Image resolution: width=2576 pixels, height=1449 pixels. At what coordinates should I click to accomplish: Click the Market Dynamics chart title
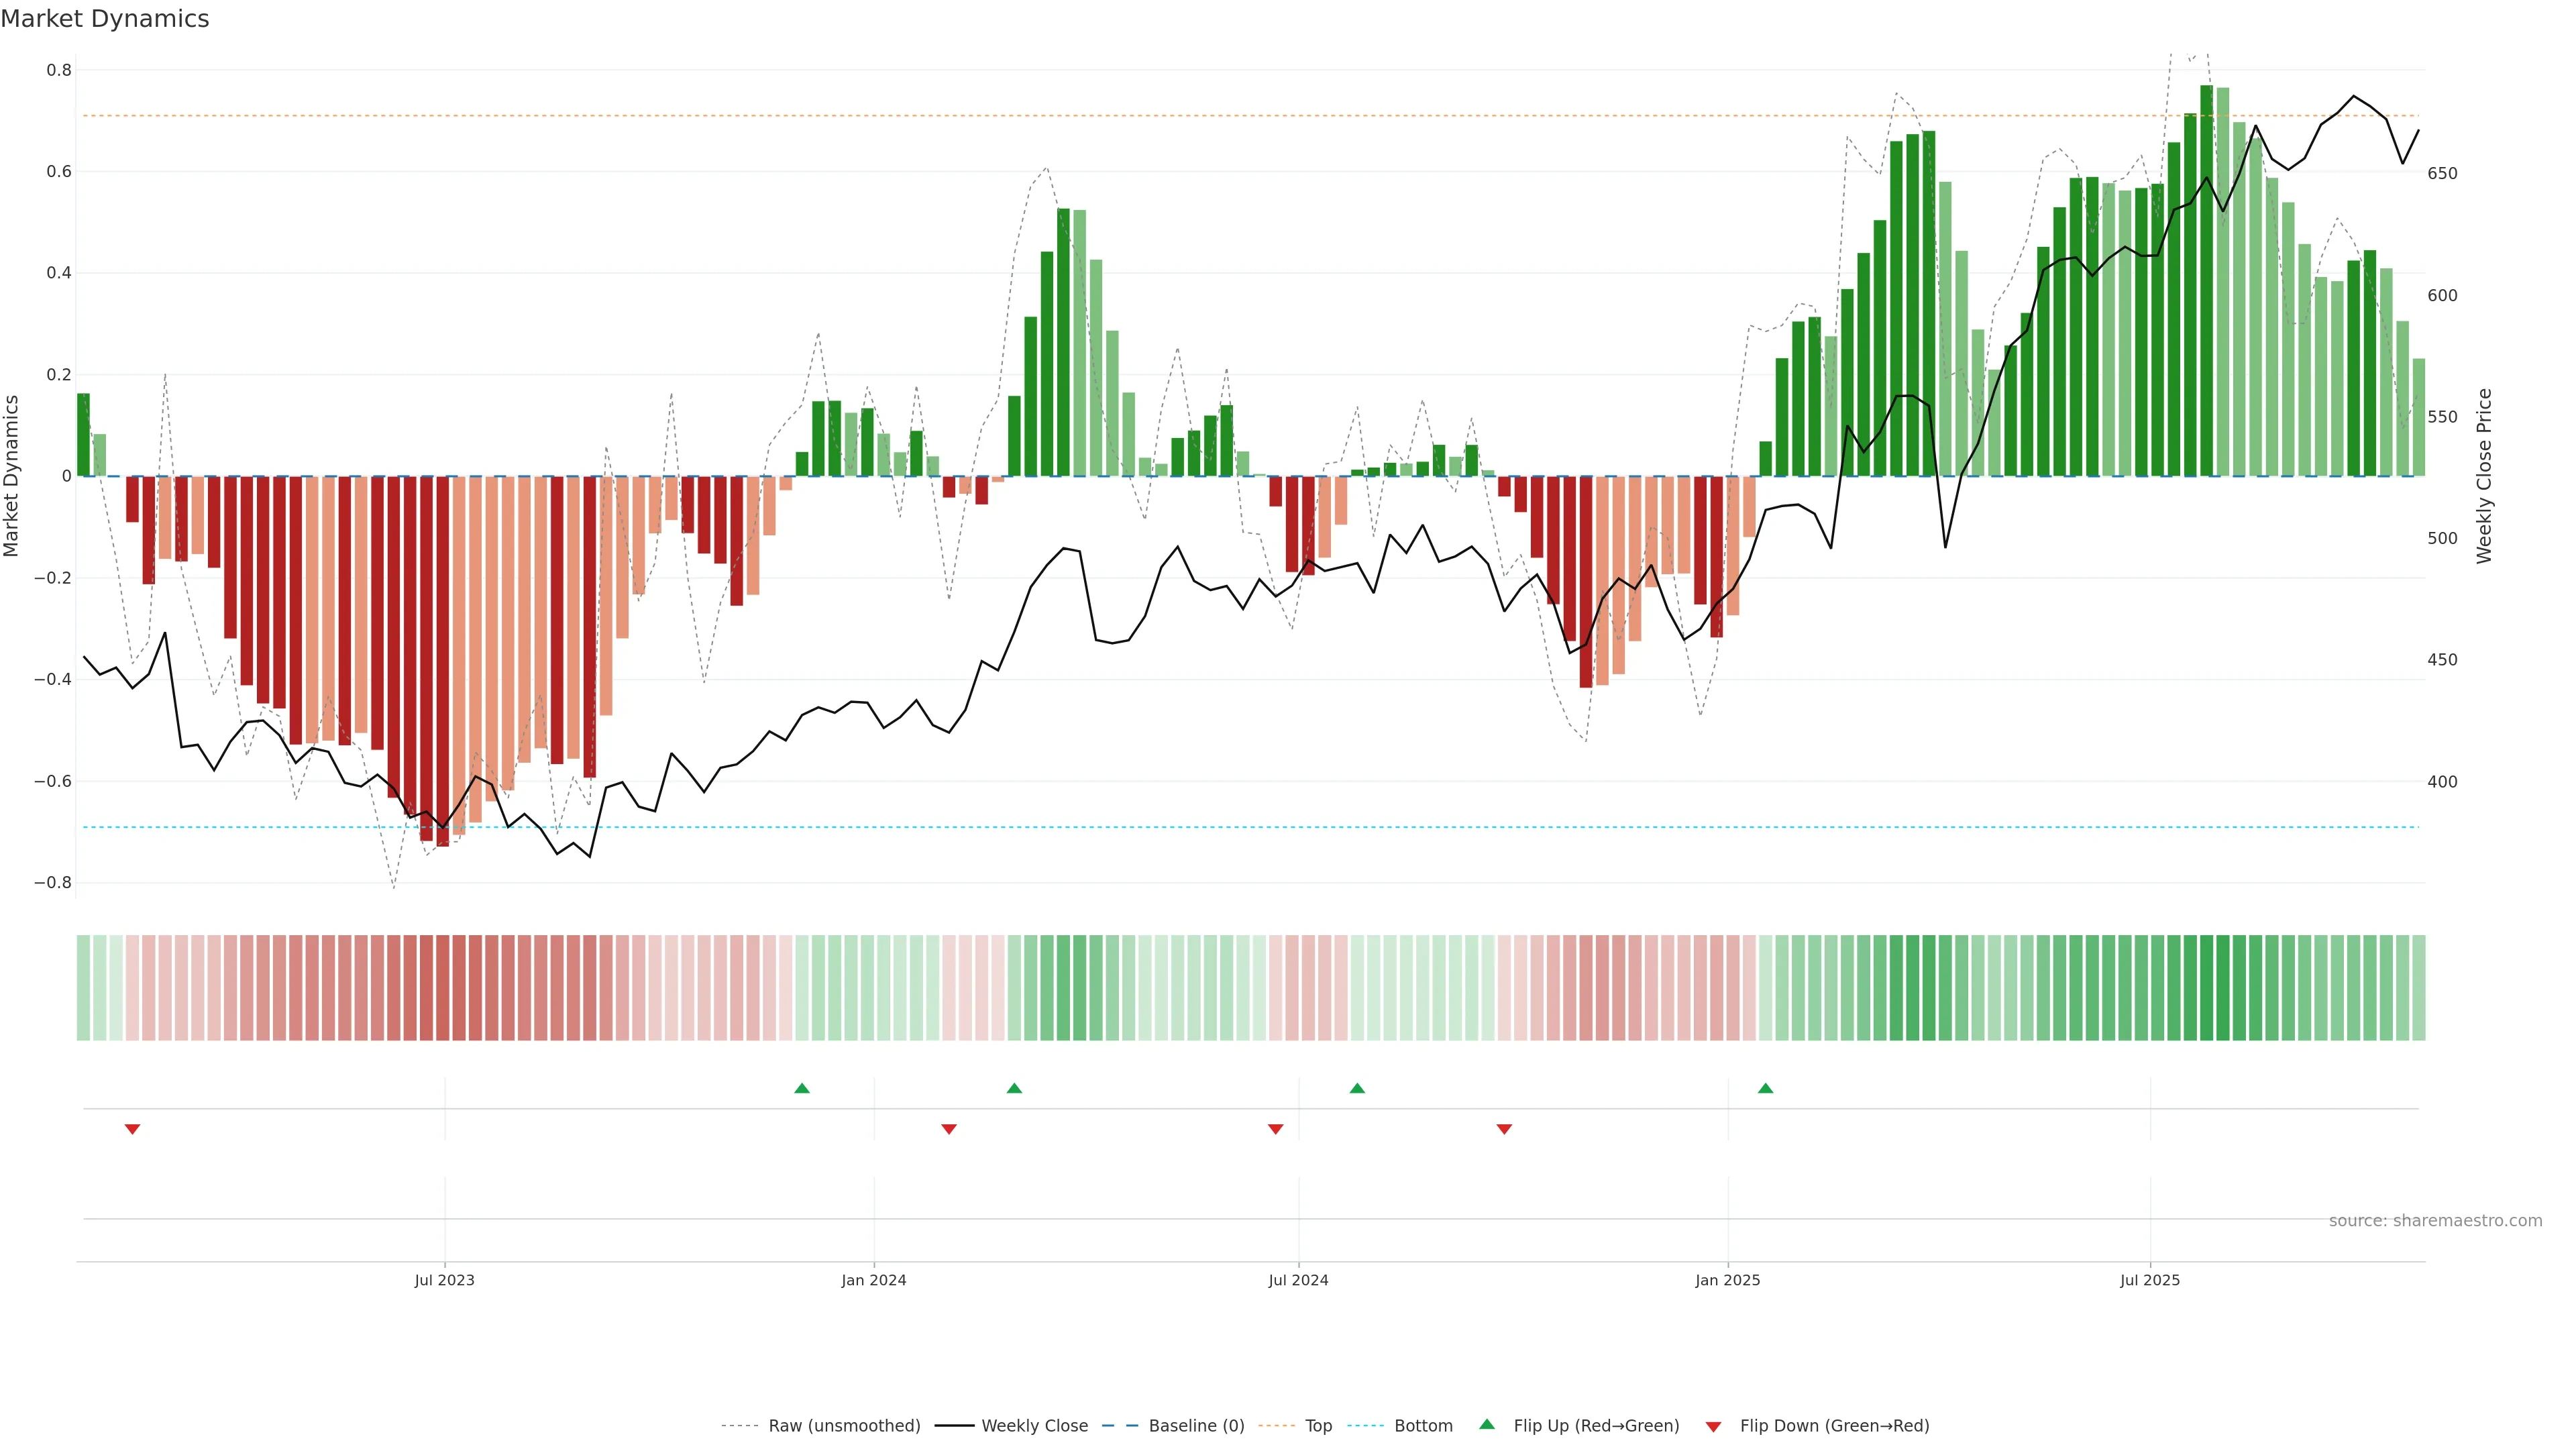(105, 19)
